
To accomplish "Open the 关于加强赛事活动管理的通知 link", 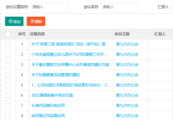I will point(56,75).
